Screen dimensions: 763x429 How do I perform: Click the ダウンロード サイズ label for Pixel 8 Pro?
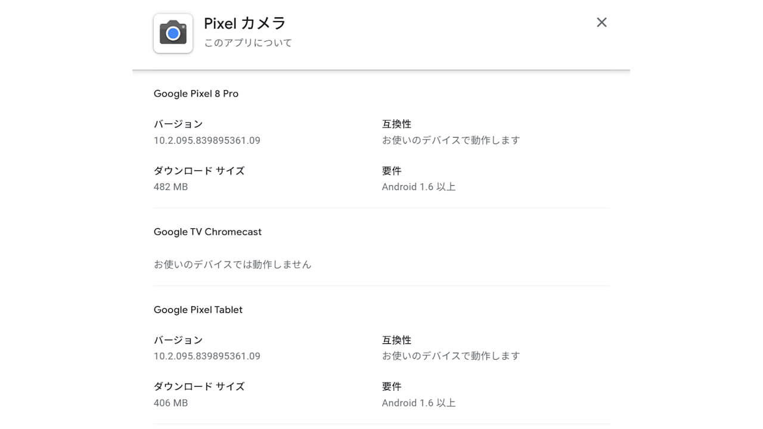pos(199,170)
